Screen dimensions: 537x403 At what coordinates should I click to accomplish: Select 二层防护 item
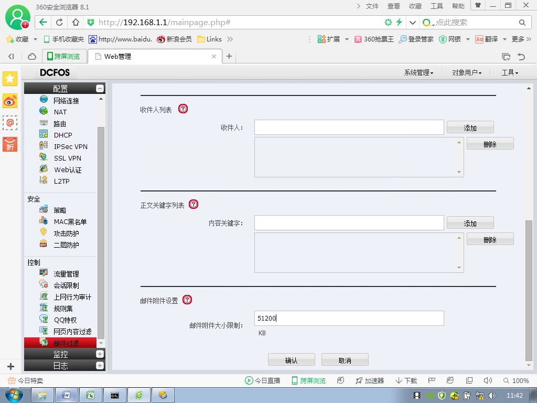66,245
